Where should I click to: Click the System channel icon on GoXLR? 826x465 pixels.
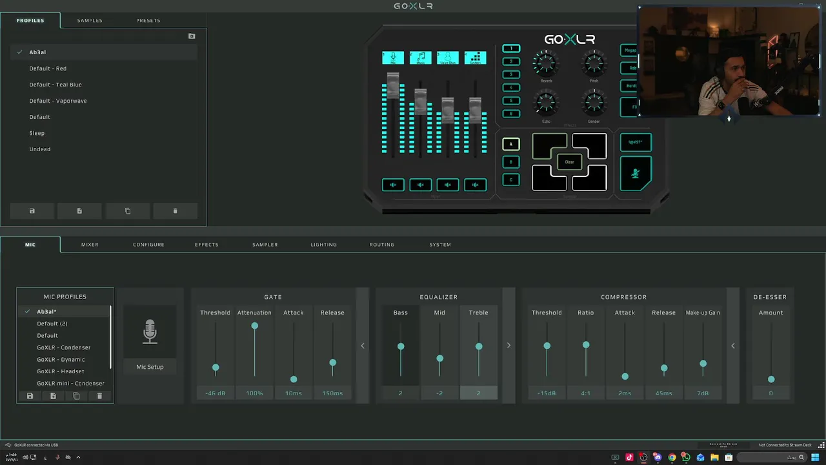(x=475, y=58)
